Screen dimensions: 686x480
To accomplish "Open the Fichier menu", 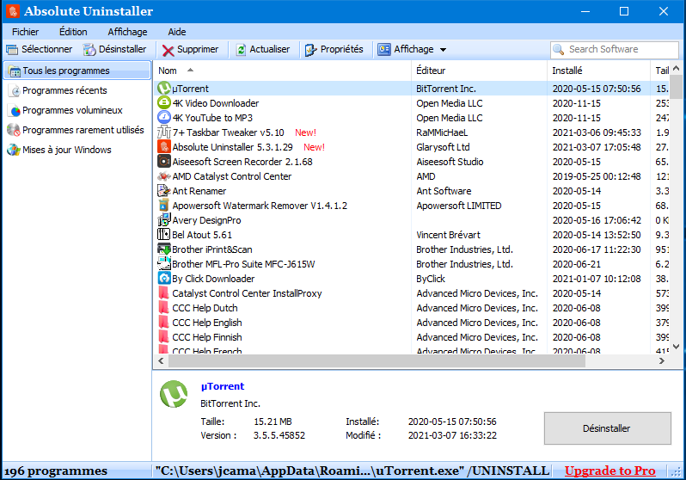I will tap(26, 32).
